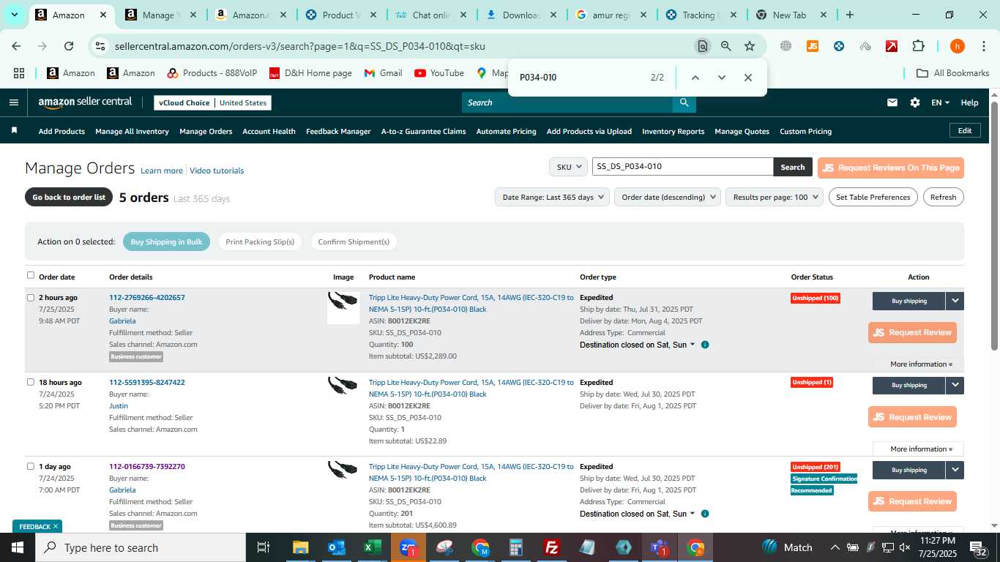The height and width of the screenshot is (562, 1000).
Task: Open the SKU search type dropdown
Action: pos(568,167)
